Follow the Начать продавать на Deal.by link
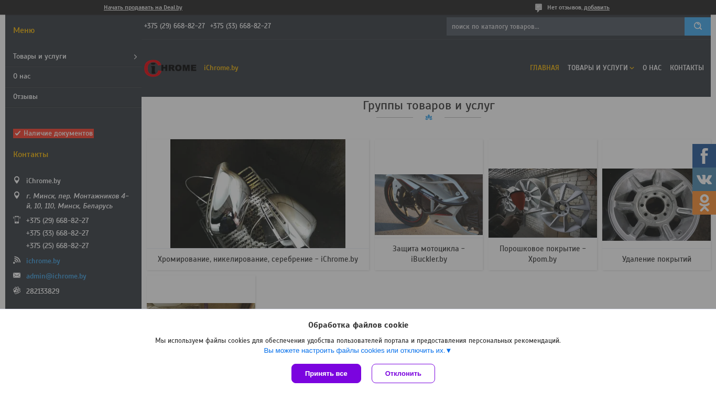This screenshot has width=716, height=402. pyautogui.click(x=143, y=7)
